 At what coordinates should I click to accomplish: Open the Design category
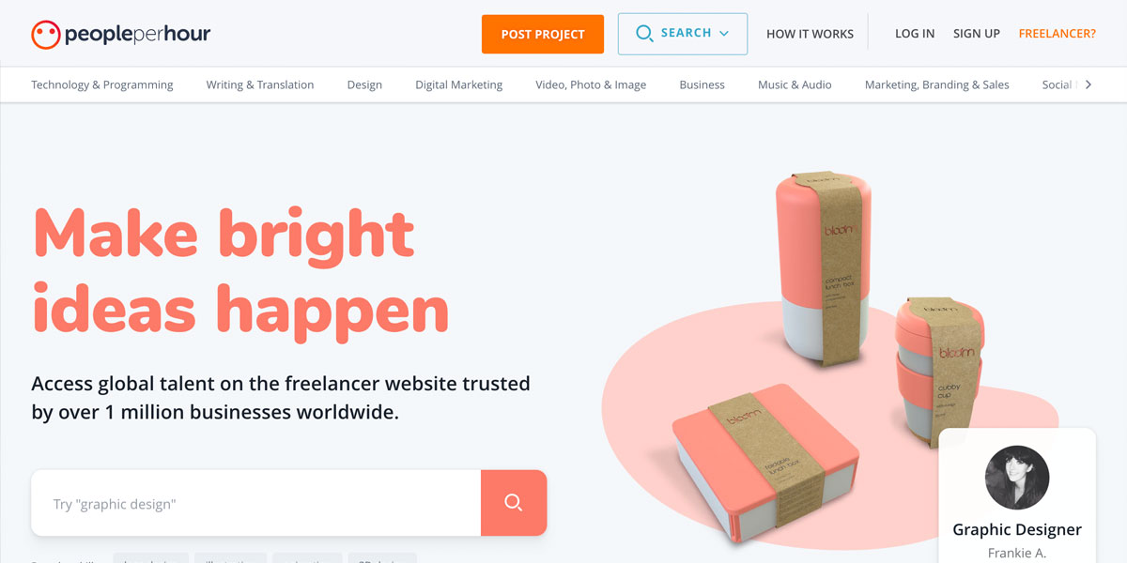coord(364,84)
